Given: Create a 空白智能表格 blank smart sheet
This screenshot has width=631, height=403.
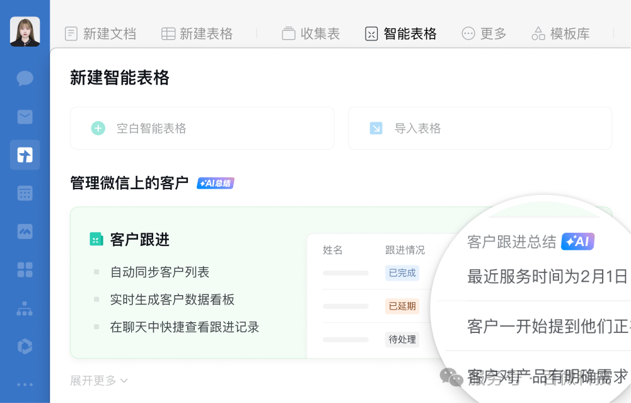Looking at the screenshot, I should pyautogui.click(x=202, y=128).
